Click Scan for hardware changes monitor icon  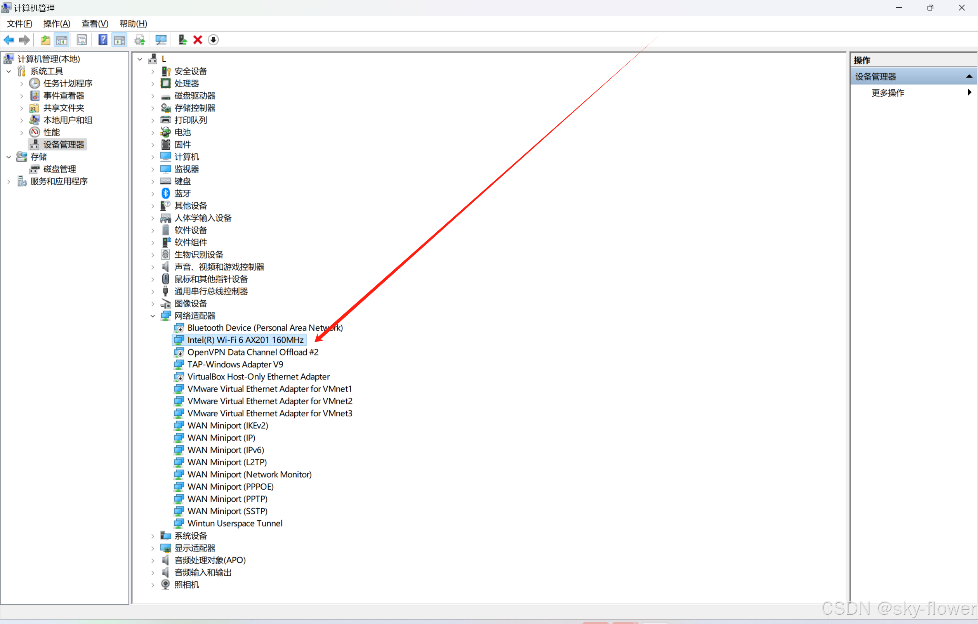161,40
